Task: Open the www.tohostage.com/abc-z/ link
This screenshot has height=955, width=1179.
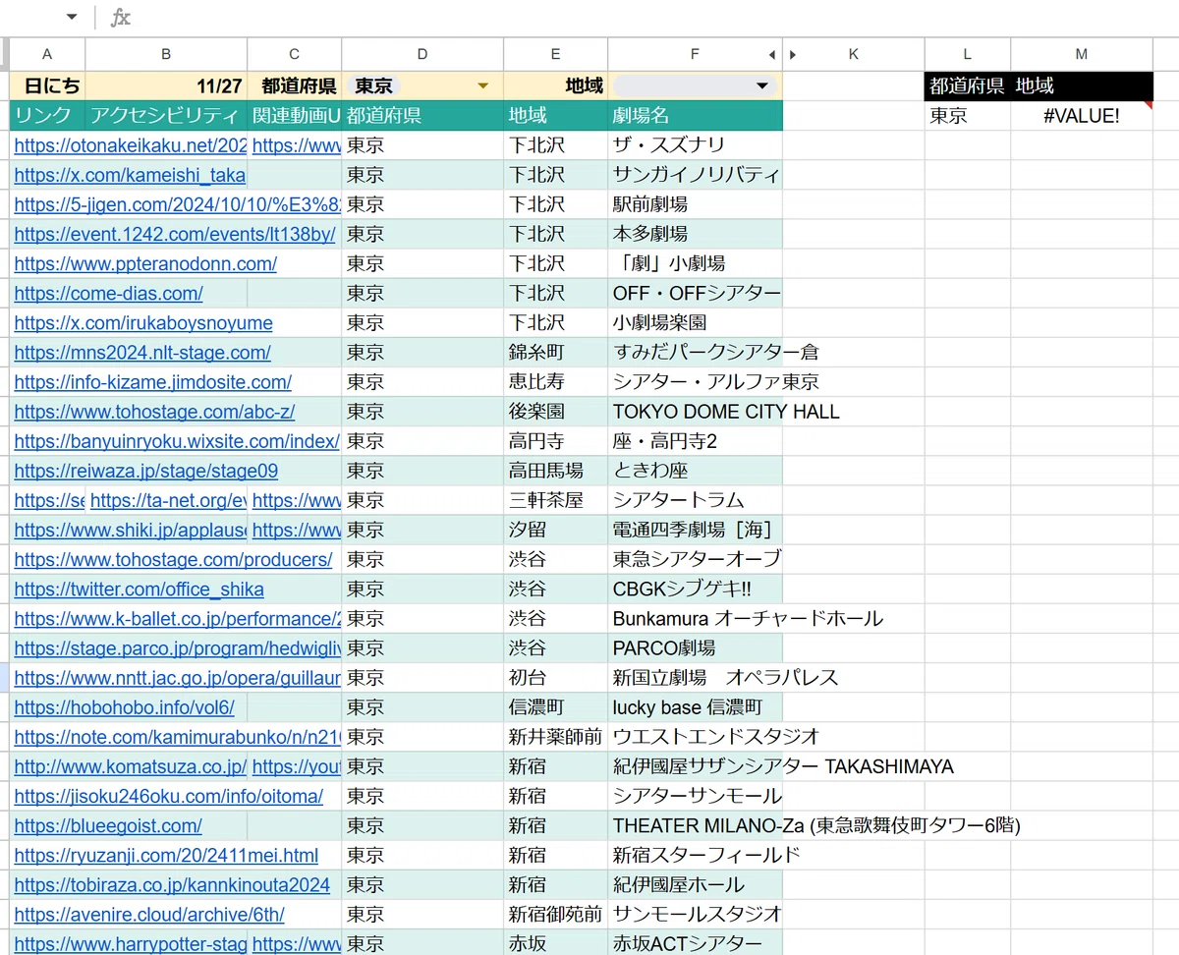Action: coord(154,412)
